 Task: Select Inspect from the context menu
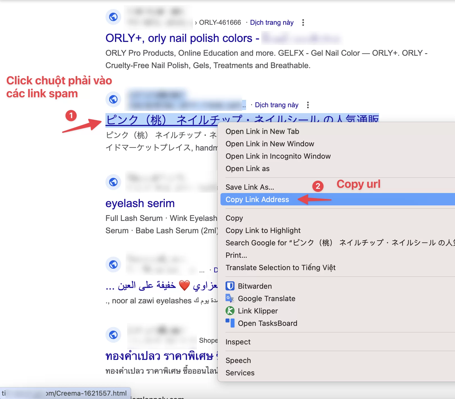click(x=337, y=342)
